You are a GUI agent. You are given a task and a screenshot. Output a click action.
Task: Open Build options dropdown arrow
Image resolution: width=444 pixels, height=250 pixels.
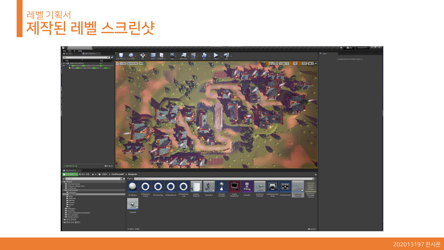pyautogui.click(x=209, y=56)
